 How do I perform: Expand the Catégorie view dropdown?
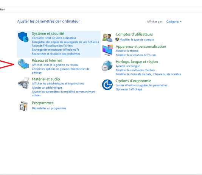click(x=174, y=22)
